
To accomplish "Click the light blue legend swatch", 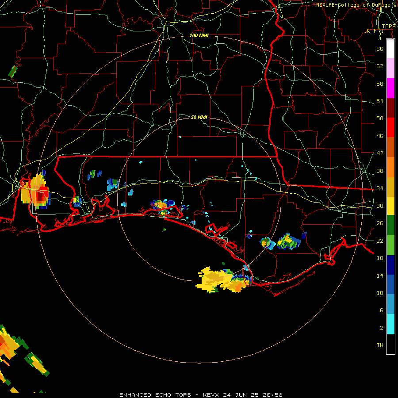I will (x=390, y=304).
